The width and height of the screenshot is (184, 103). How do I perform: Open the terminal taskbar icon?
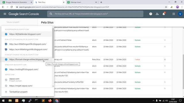(37, 100)
